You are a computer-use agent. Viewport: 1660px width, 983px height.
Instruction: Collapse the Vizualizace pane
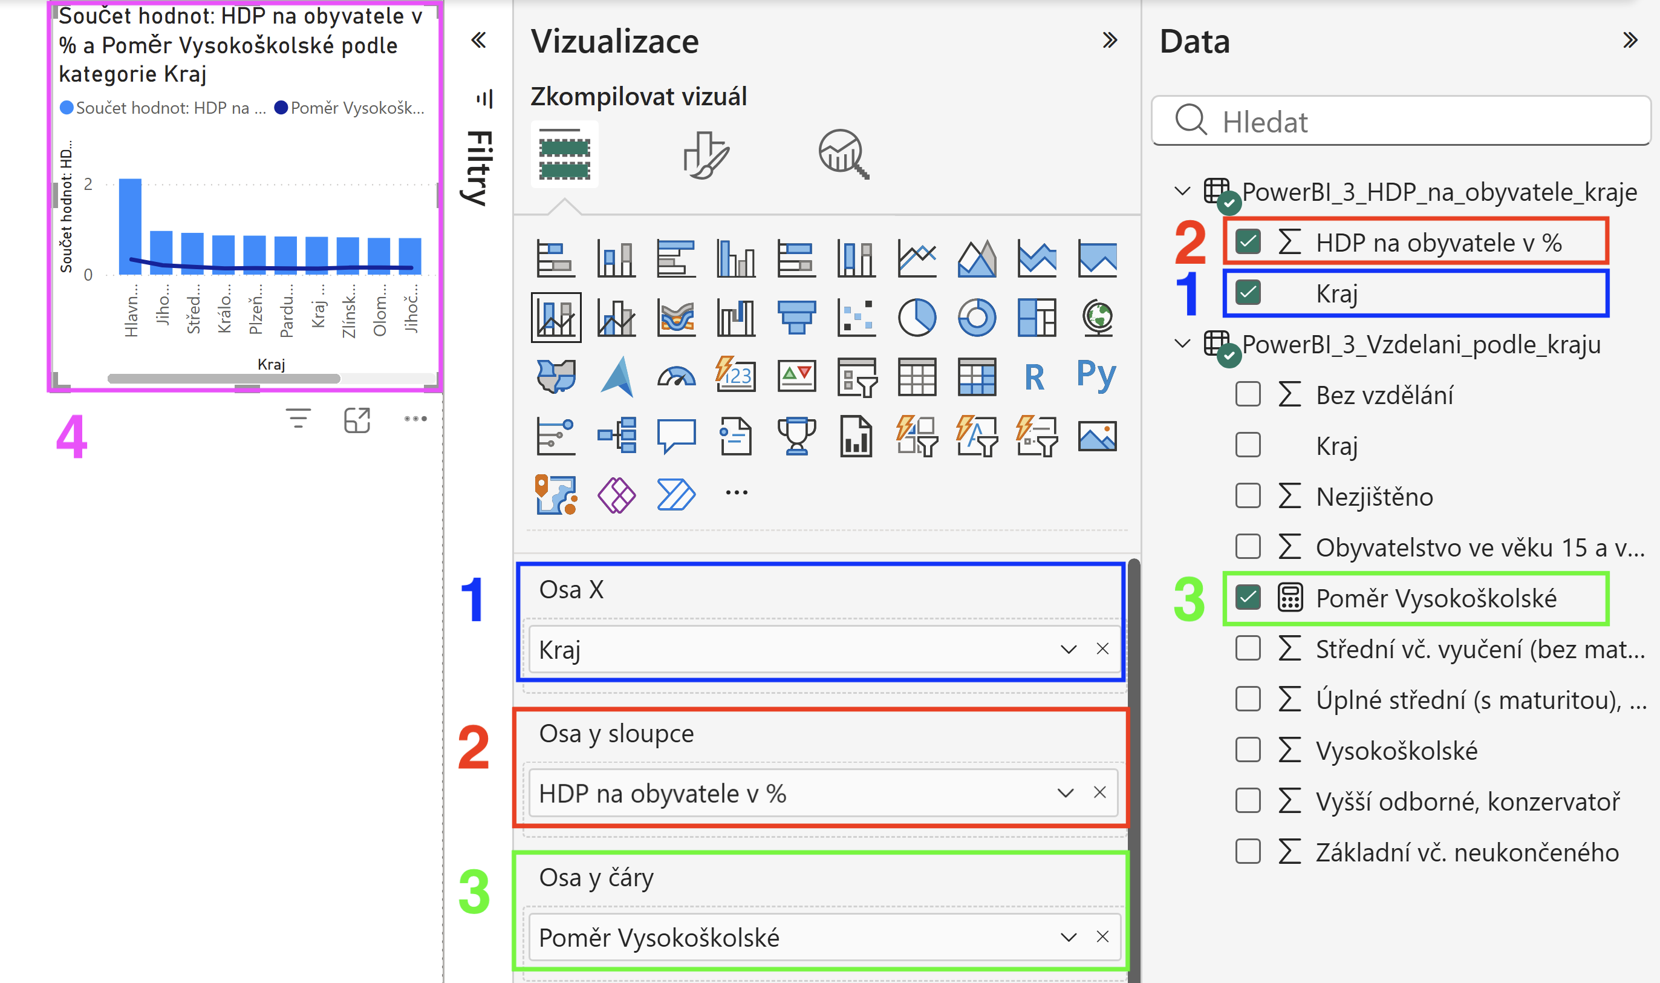[x=1110, y=41]
